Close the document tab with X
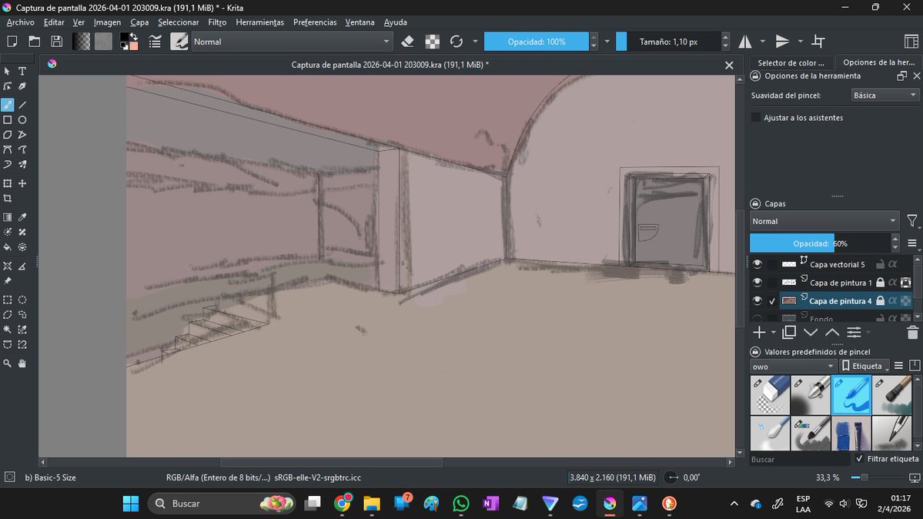The image size is (923, 519). (729, 65)
